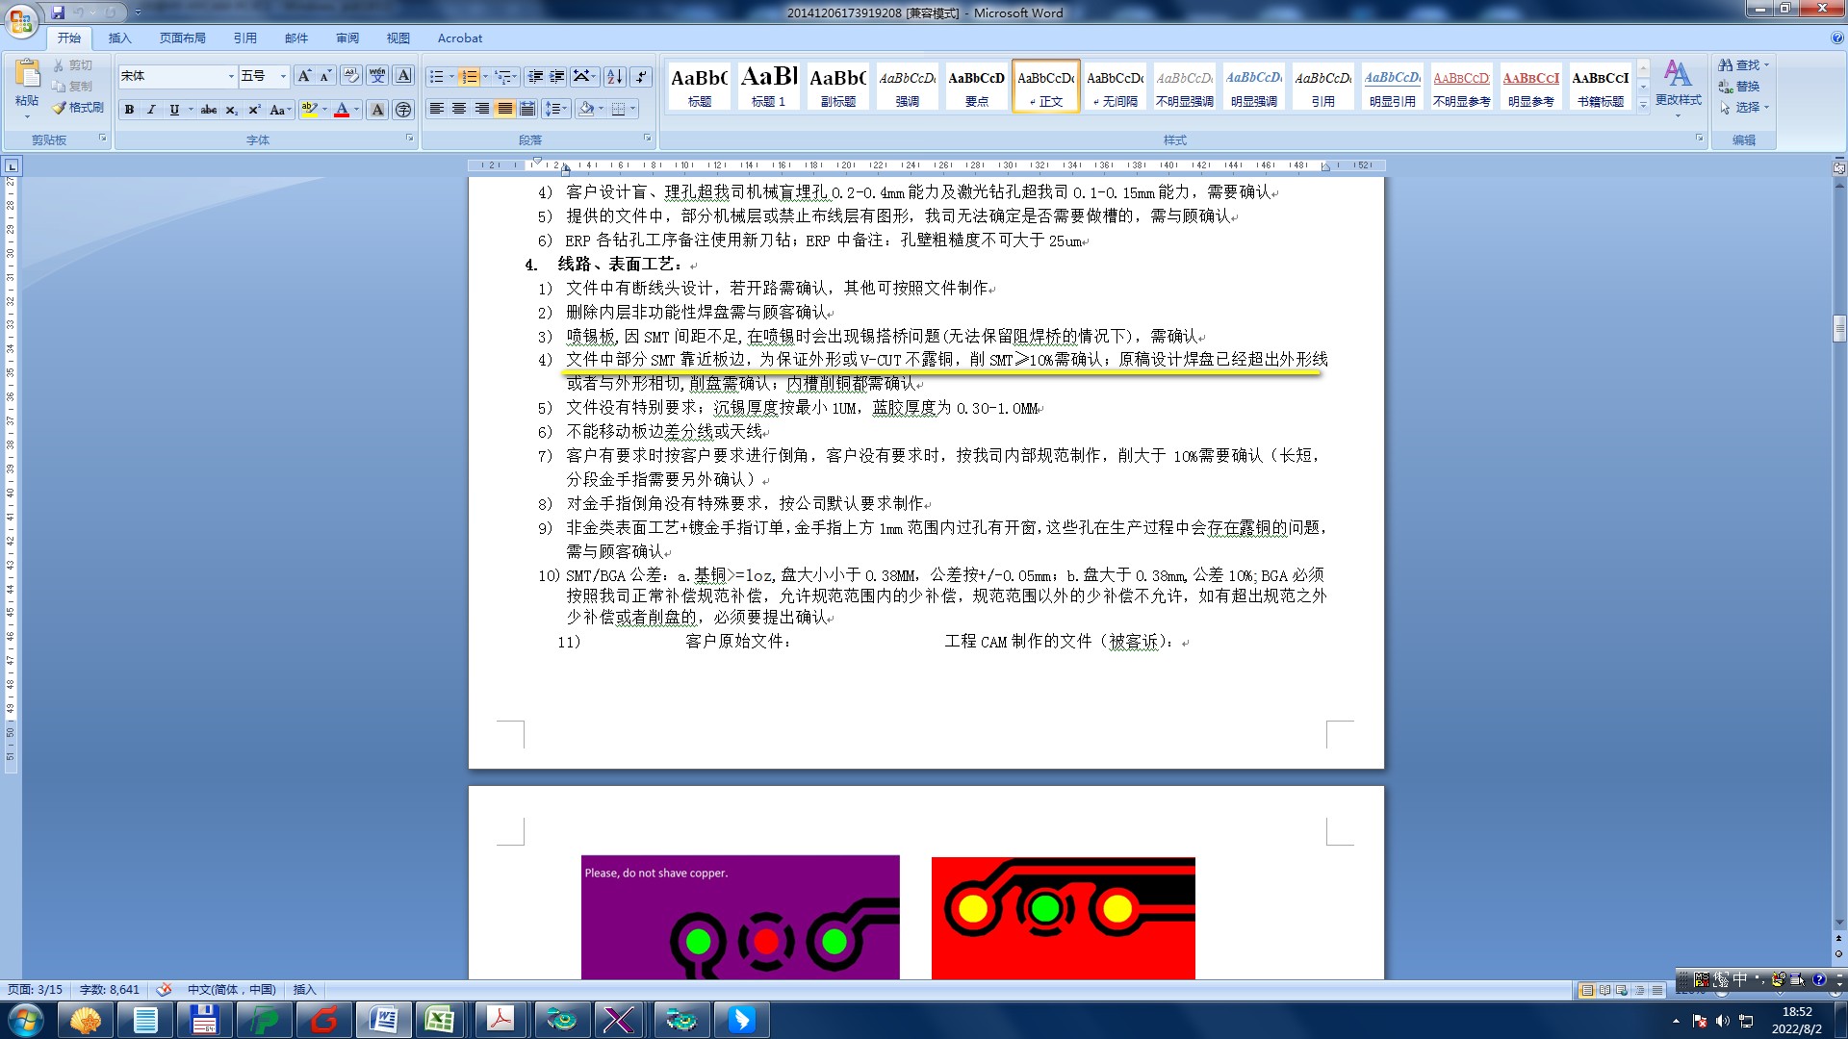Toggle Bold formatting
This screenshot has width=1848, height=1039.
point(129,110)
